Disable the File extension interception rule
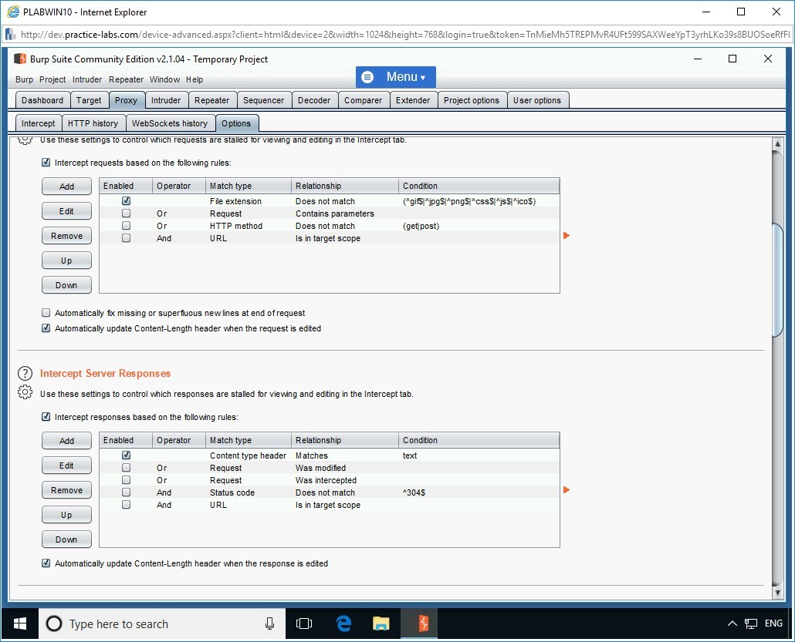This screenshot has width=795, height=642. (x=125, y=200)
